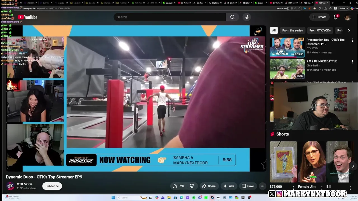Viewport: 358px width, 201px height.
Task: Open Spotify from the taskbar
Action: coord(194,198)
